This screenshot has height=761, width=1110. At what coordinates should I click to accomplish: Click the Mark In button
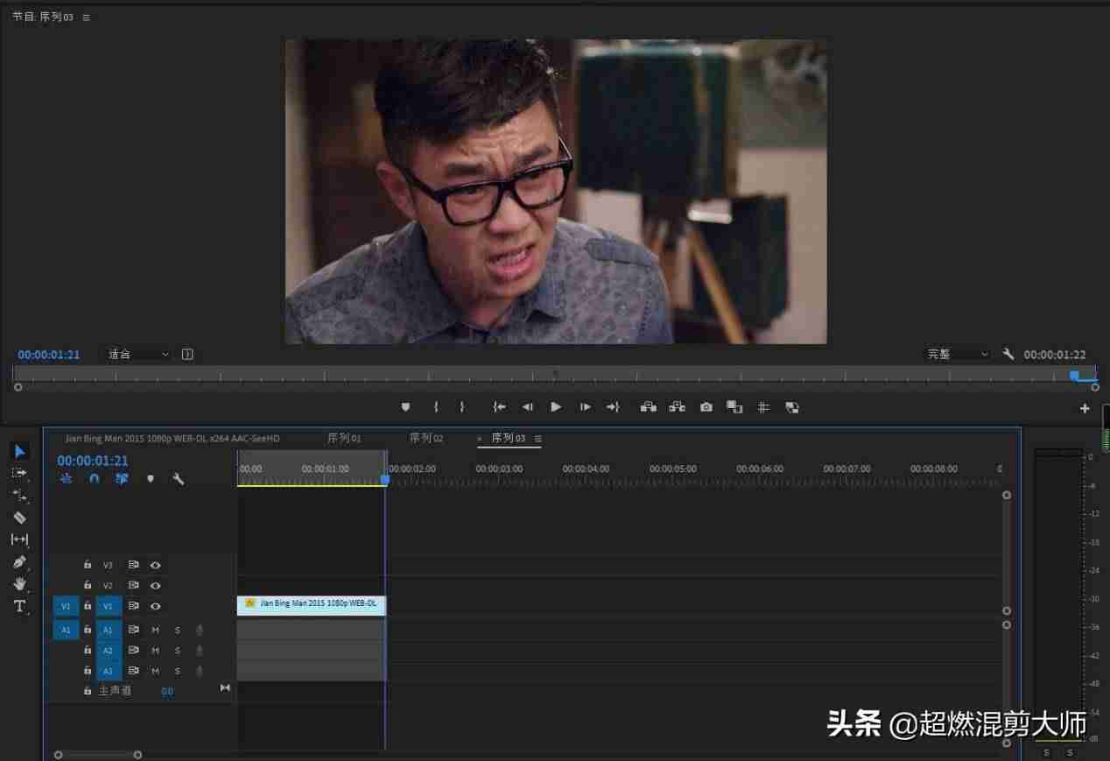[436, 407]
